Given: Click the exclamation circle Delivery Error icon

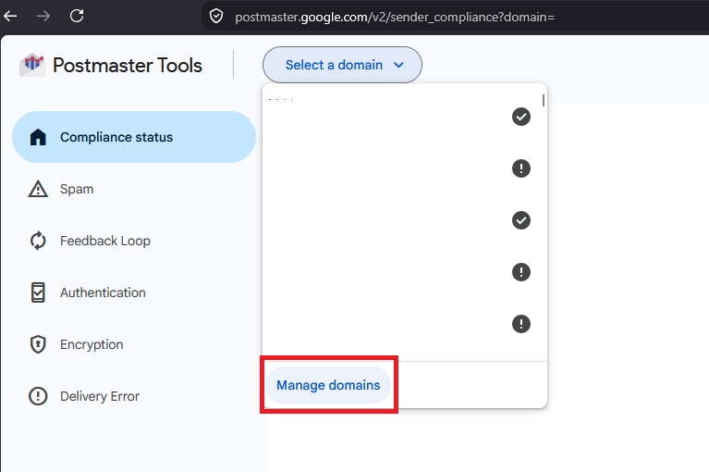Looking at the screenshot, I should click(38, 396).
